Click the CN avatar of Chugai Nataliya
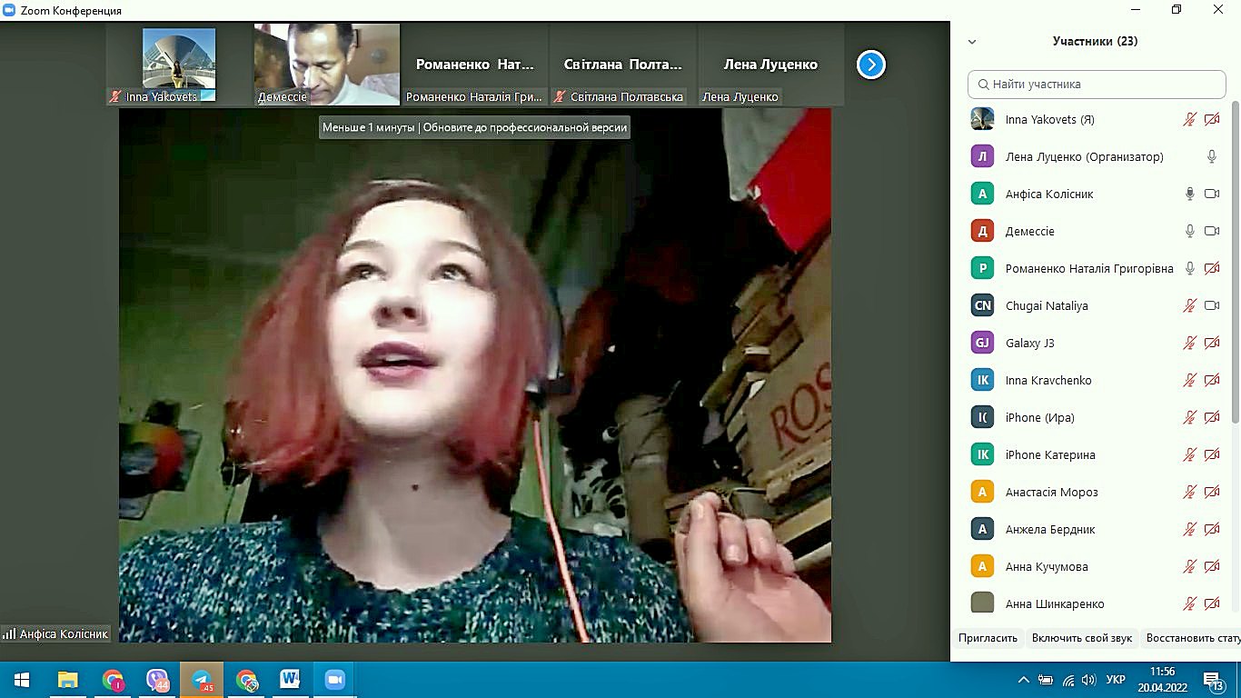1241x698 pixels. (x=982, y=305)
